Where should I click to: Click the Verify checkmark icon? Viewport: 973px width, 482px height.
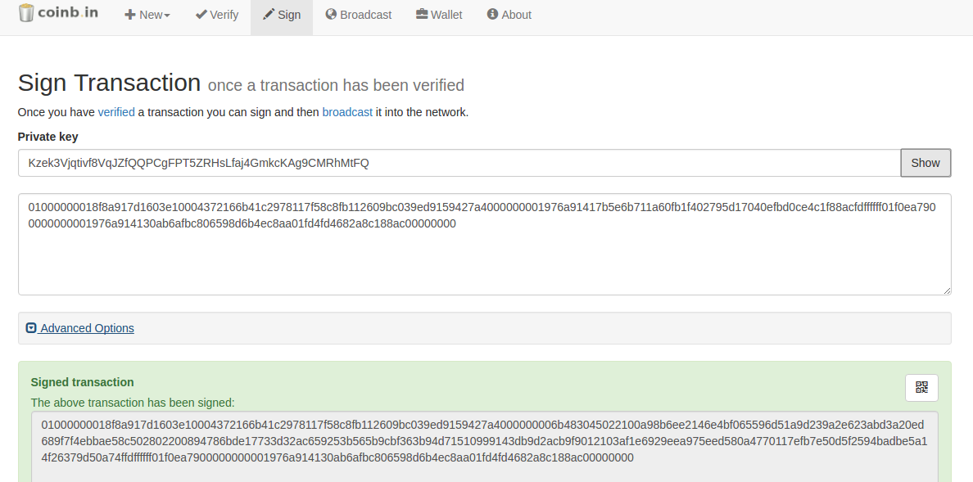pyautogui.click(x=201, y=15)
